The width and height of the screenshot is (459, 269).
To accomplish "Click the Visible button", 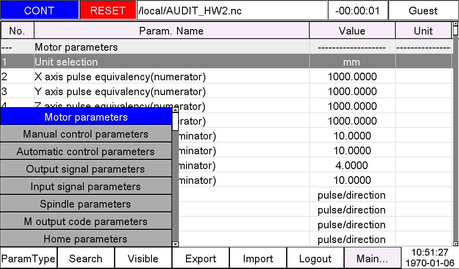I will 143,258.
